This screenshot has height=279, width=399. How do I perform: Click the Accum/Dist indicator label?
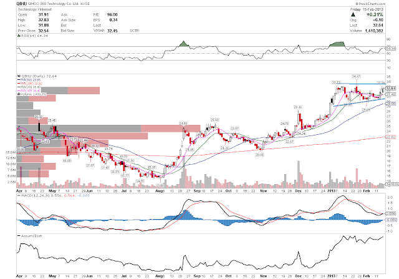(29, 236)
